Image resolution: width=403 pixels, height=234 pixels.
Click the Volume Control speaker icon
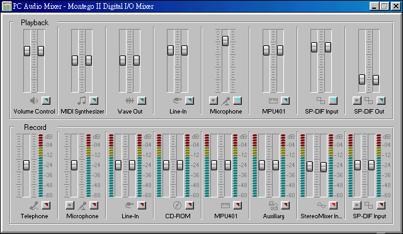tap(34, 101)
